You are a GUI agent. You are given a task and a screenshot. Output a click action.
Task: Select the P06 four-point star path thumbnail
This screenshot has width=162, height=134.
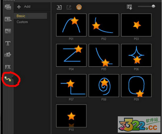[x=136, y=55]
